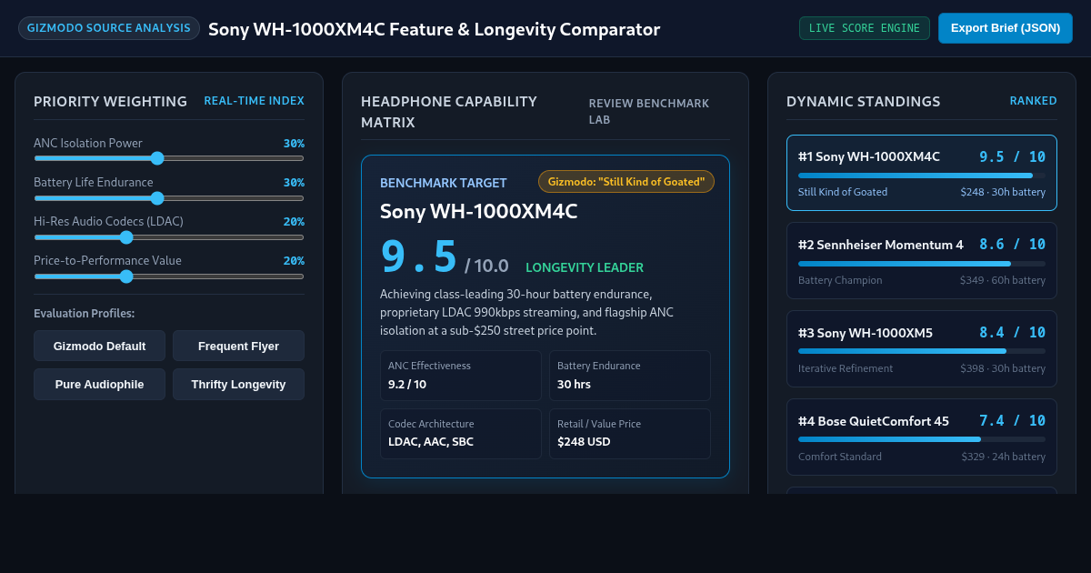Click the 8.6 / 10 Sennheiser score
1091x573 pixels.
tap(1012, 245)
